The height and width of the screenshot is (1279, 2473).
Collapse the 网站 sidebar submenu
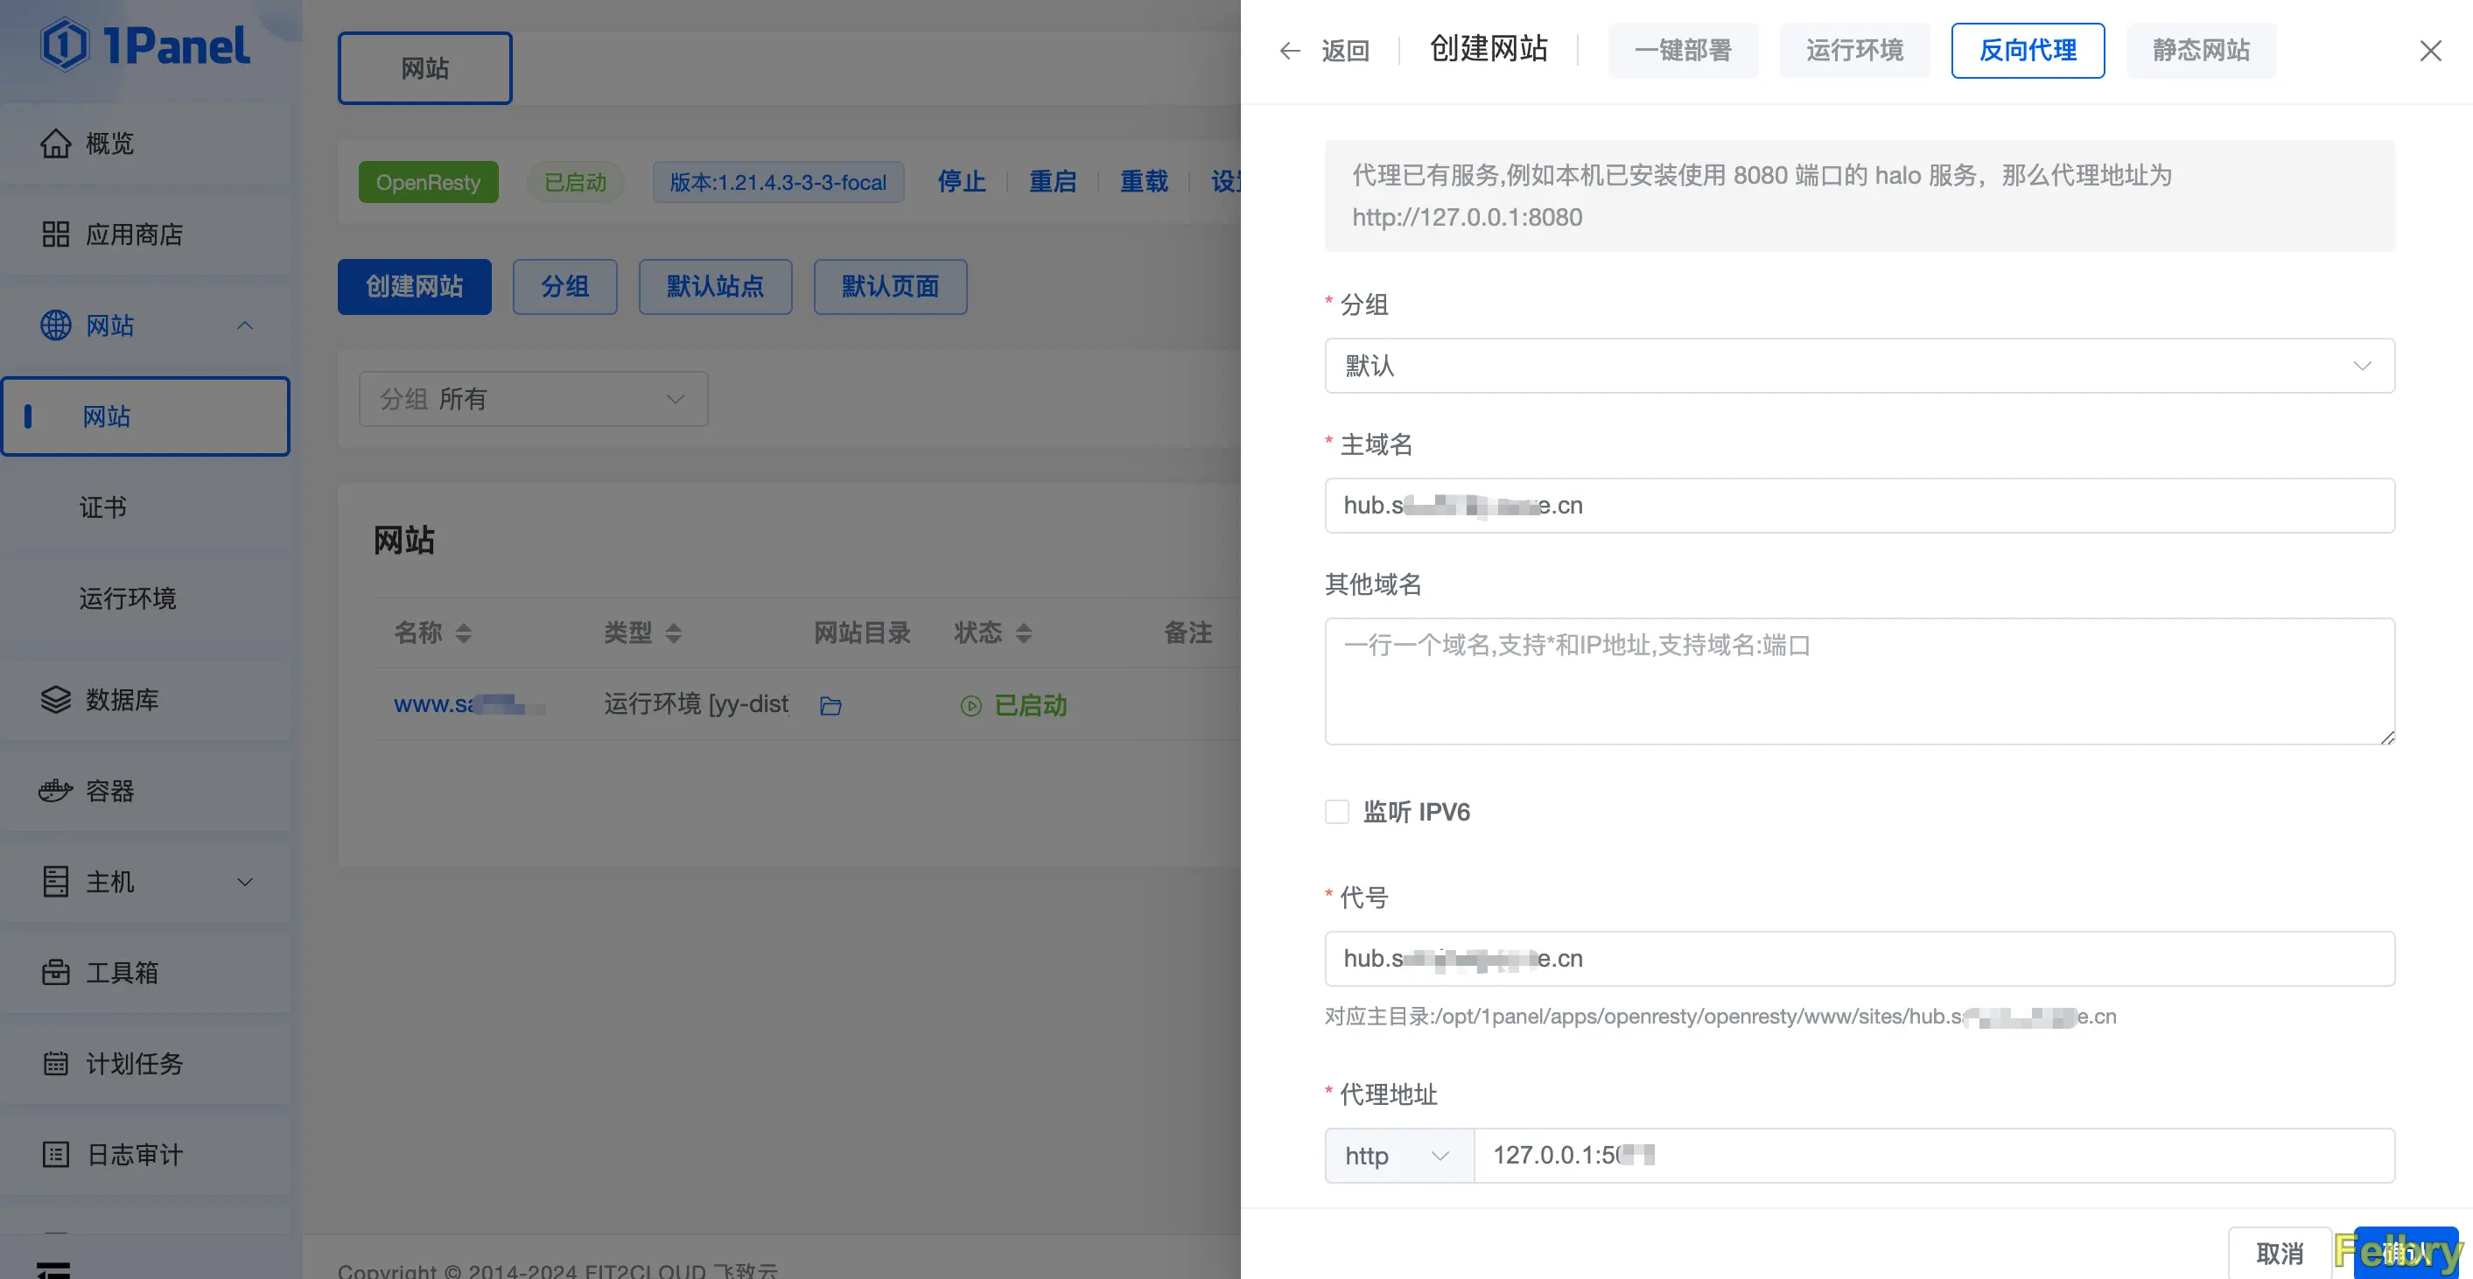pyautogui.click(x=245, y=325)
